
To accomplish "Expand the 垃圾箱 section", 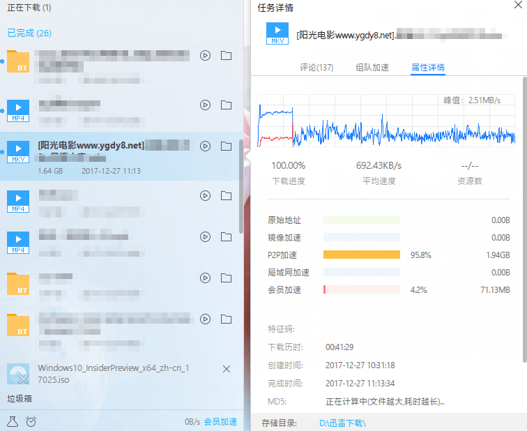I will (x=20, y=399).
